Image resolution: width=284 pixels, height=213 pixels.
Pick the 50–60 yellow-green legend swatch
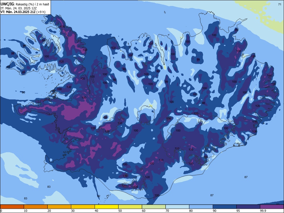[x=130, y=207]
